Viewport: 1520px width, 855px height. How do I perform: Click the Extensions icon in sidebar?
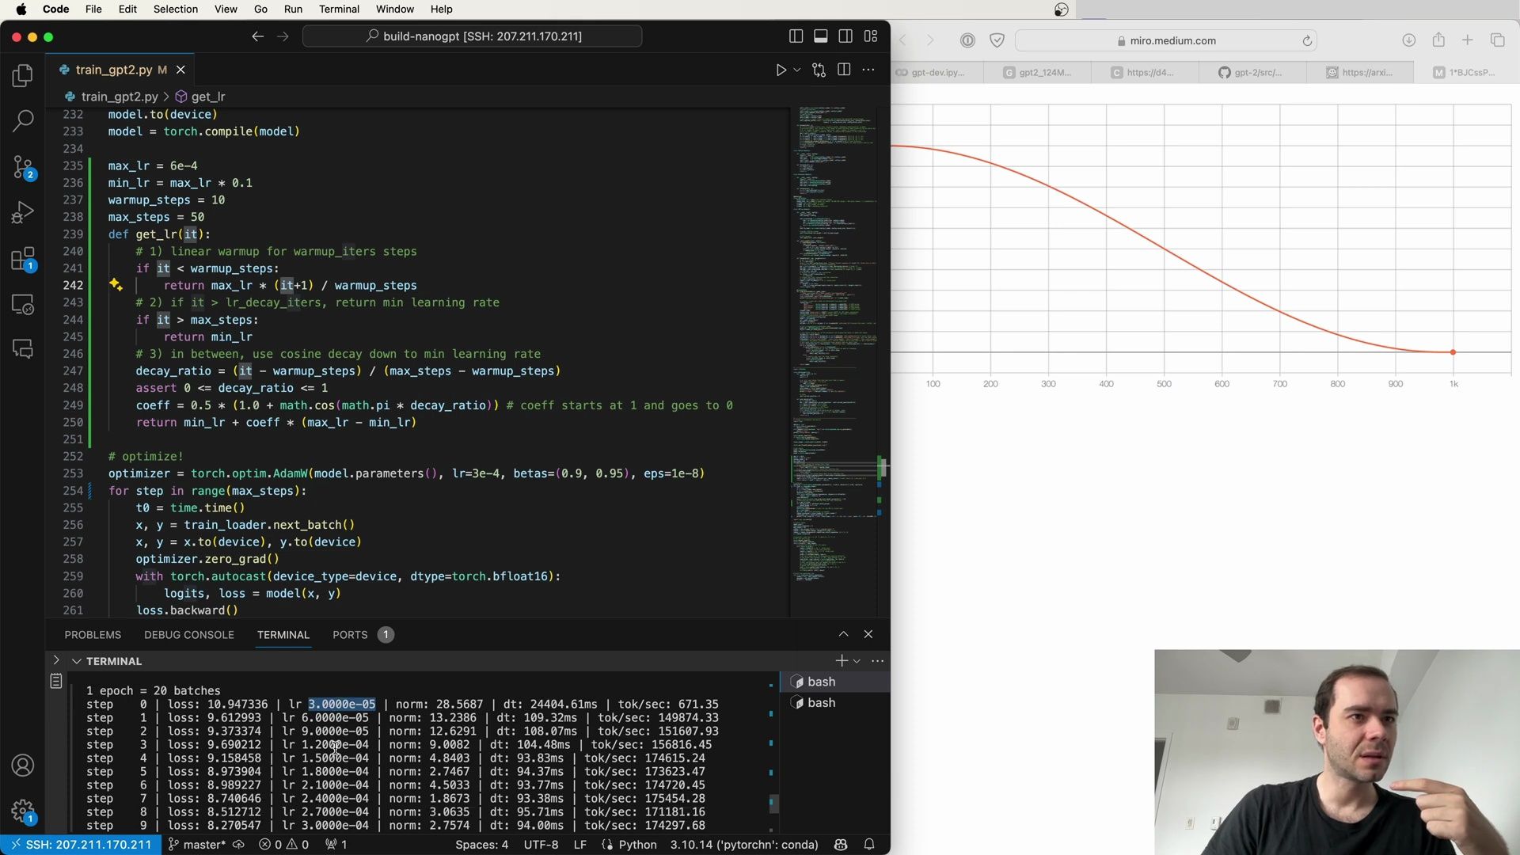click(x=23, y=259)
